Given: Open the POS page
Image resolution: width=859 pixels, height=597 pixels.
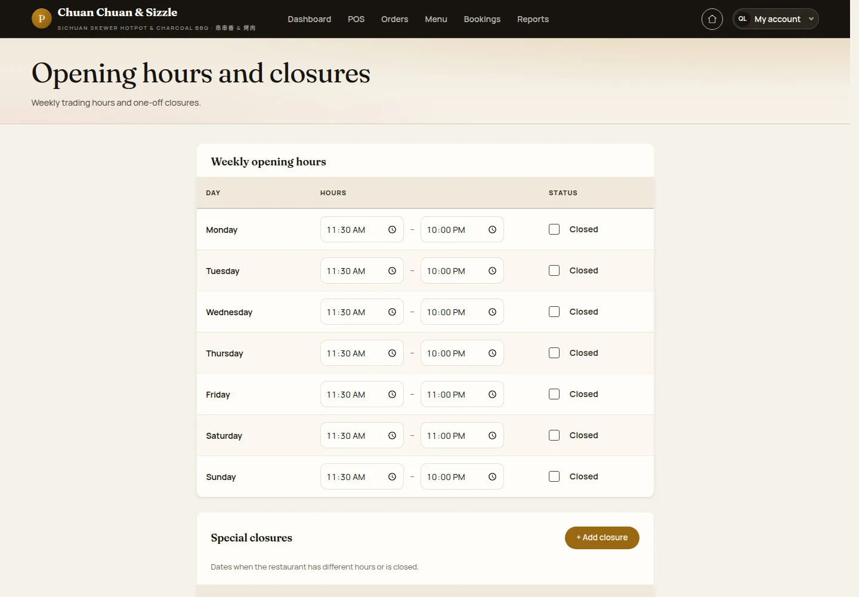Looking at the screenshot, I should [356, 19].
